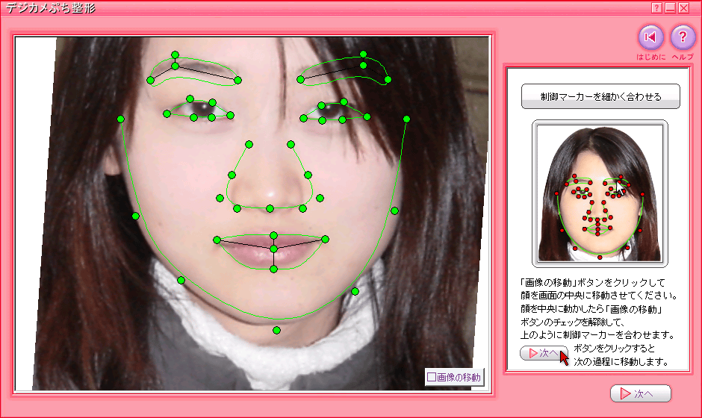This screenshot has height=418, width=702.
Task: Click the bottom center lower lip marker
Action: [x=274, y=269]
